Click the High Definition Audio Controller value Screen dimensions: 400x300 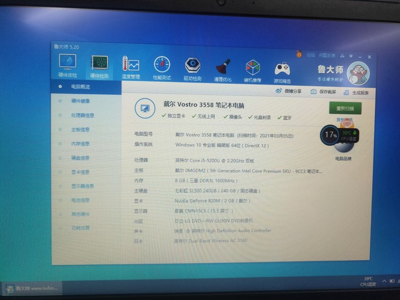point(223,231)
